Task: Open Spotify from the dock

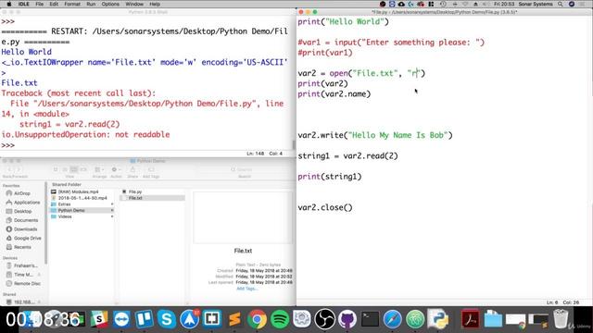Action: 280,319
